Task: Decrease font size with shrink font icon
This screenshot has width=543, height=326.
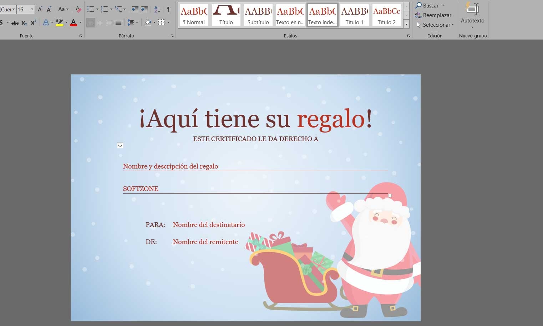Action: click(x=49, y=9)
